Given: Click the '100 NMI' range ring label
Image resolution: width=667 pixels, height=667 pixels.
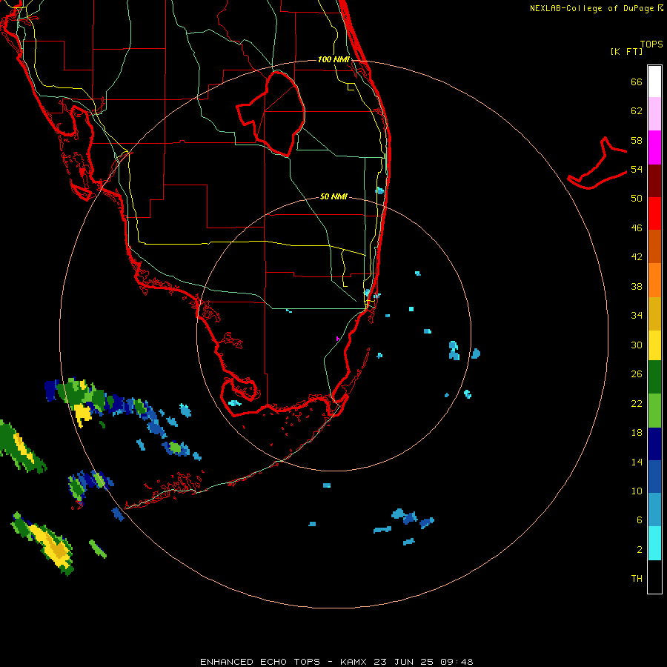Looking at the screenshot, I should [x=333, y=59].
